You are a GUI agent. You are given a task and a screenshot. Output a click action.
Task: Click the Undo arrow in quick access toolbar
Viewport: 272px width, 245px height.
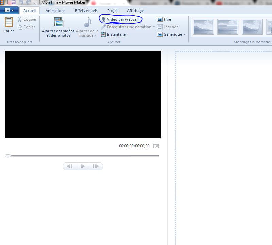tap(21, 2)
